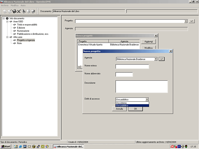Click the Tipo di documento status text
This screenshot has height=149, width=199.
[14, 142]
